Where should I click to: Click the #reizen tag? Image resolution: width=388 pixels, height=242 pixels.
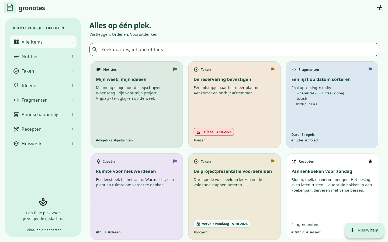point(200,140)
